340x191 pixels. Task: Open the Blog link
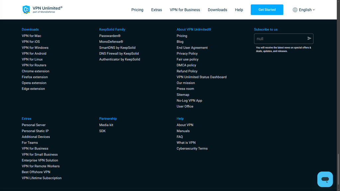180,41
